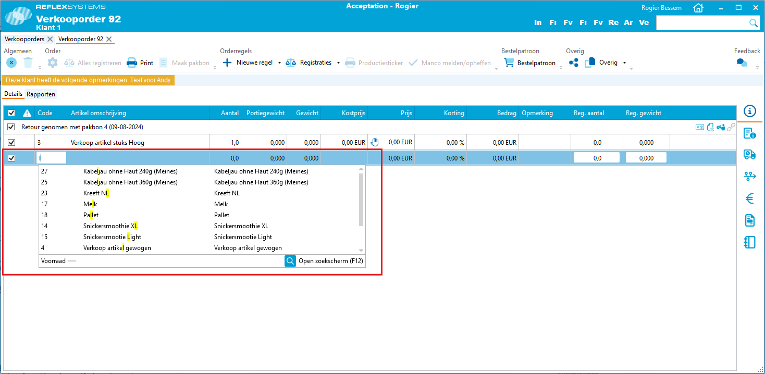Select Snickersmoothie XL from the suggestion list

[x=110, y=226]
